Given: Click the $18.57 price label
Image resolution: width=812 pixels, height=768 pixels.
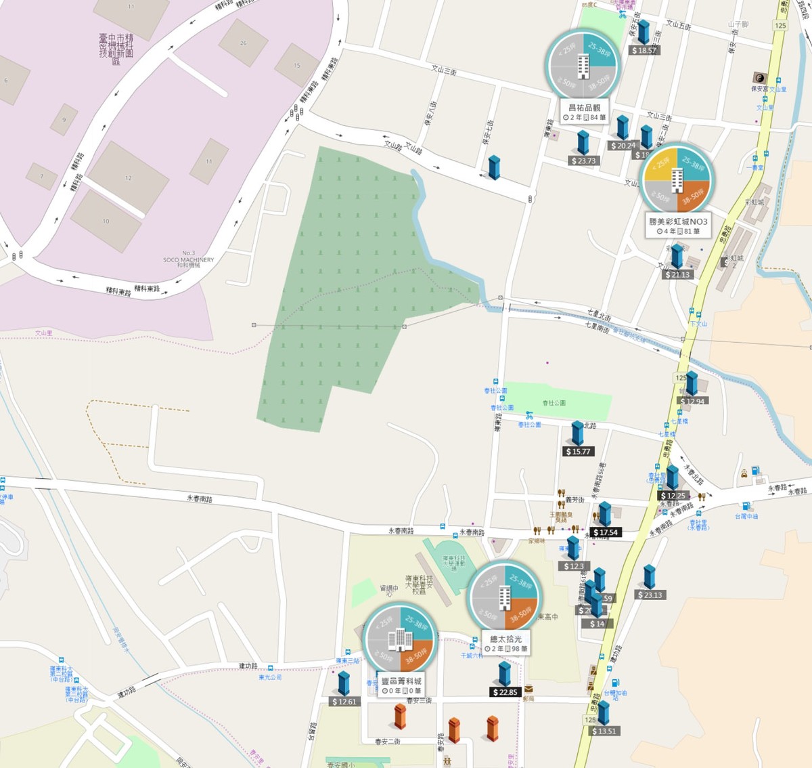Looking at the screenshot, I should click(x=644, y=50).
